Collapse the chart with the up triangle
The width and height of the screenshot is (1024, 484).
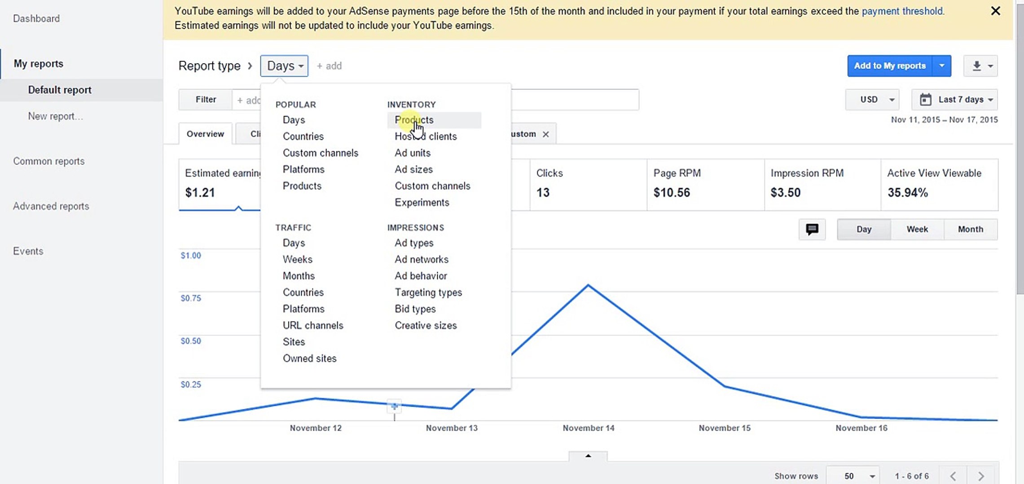tap(588, 456)
